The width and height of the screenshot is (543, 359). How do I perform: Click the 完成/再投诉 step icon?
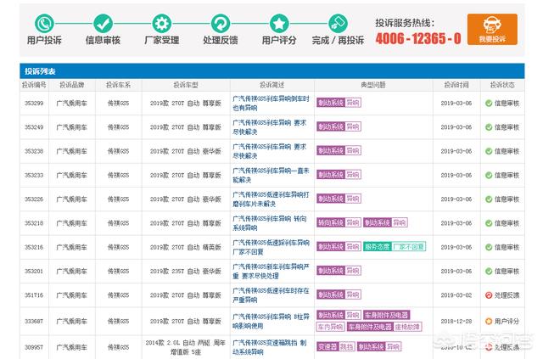click(x=338, y=23)
